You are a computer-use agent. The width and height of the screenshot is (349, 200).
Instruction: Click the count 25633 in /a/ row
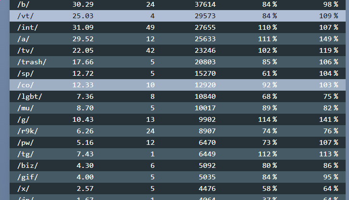pyautogui.click(x=205, y=39)
